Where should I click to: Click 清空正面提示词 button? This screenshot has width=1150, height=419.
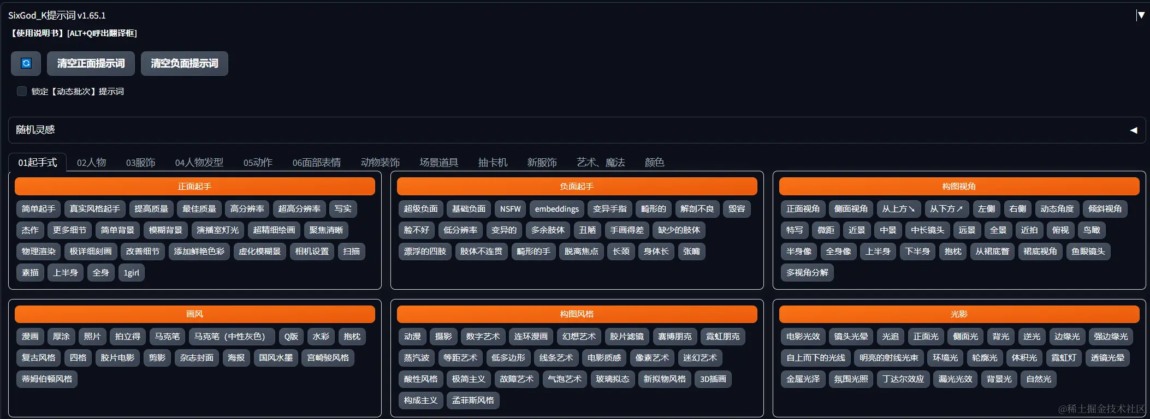91,63
